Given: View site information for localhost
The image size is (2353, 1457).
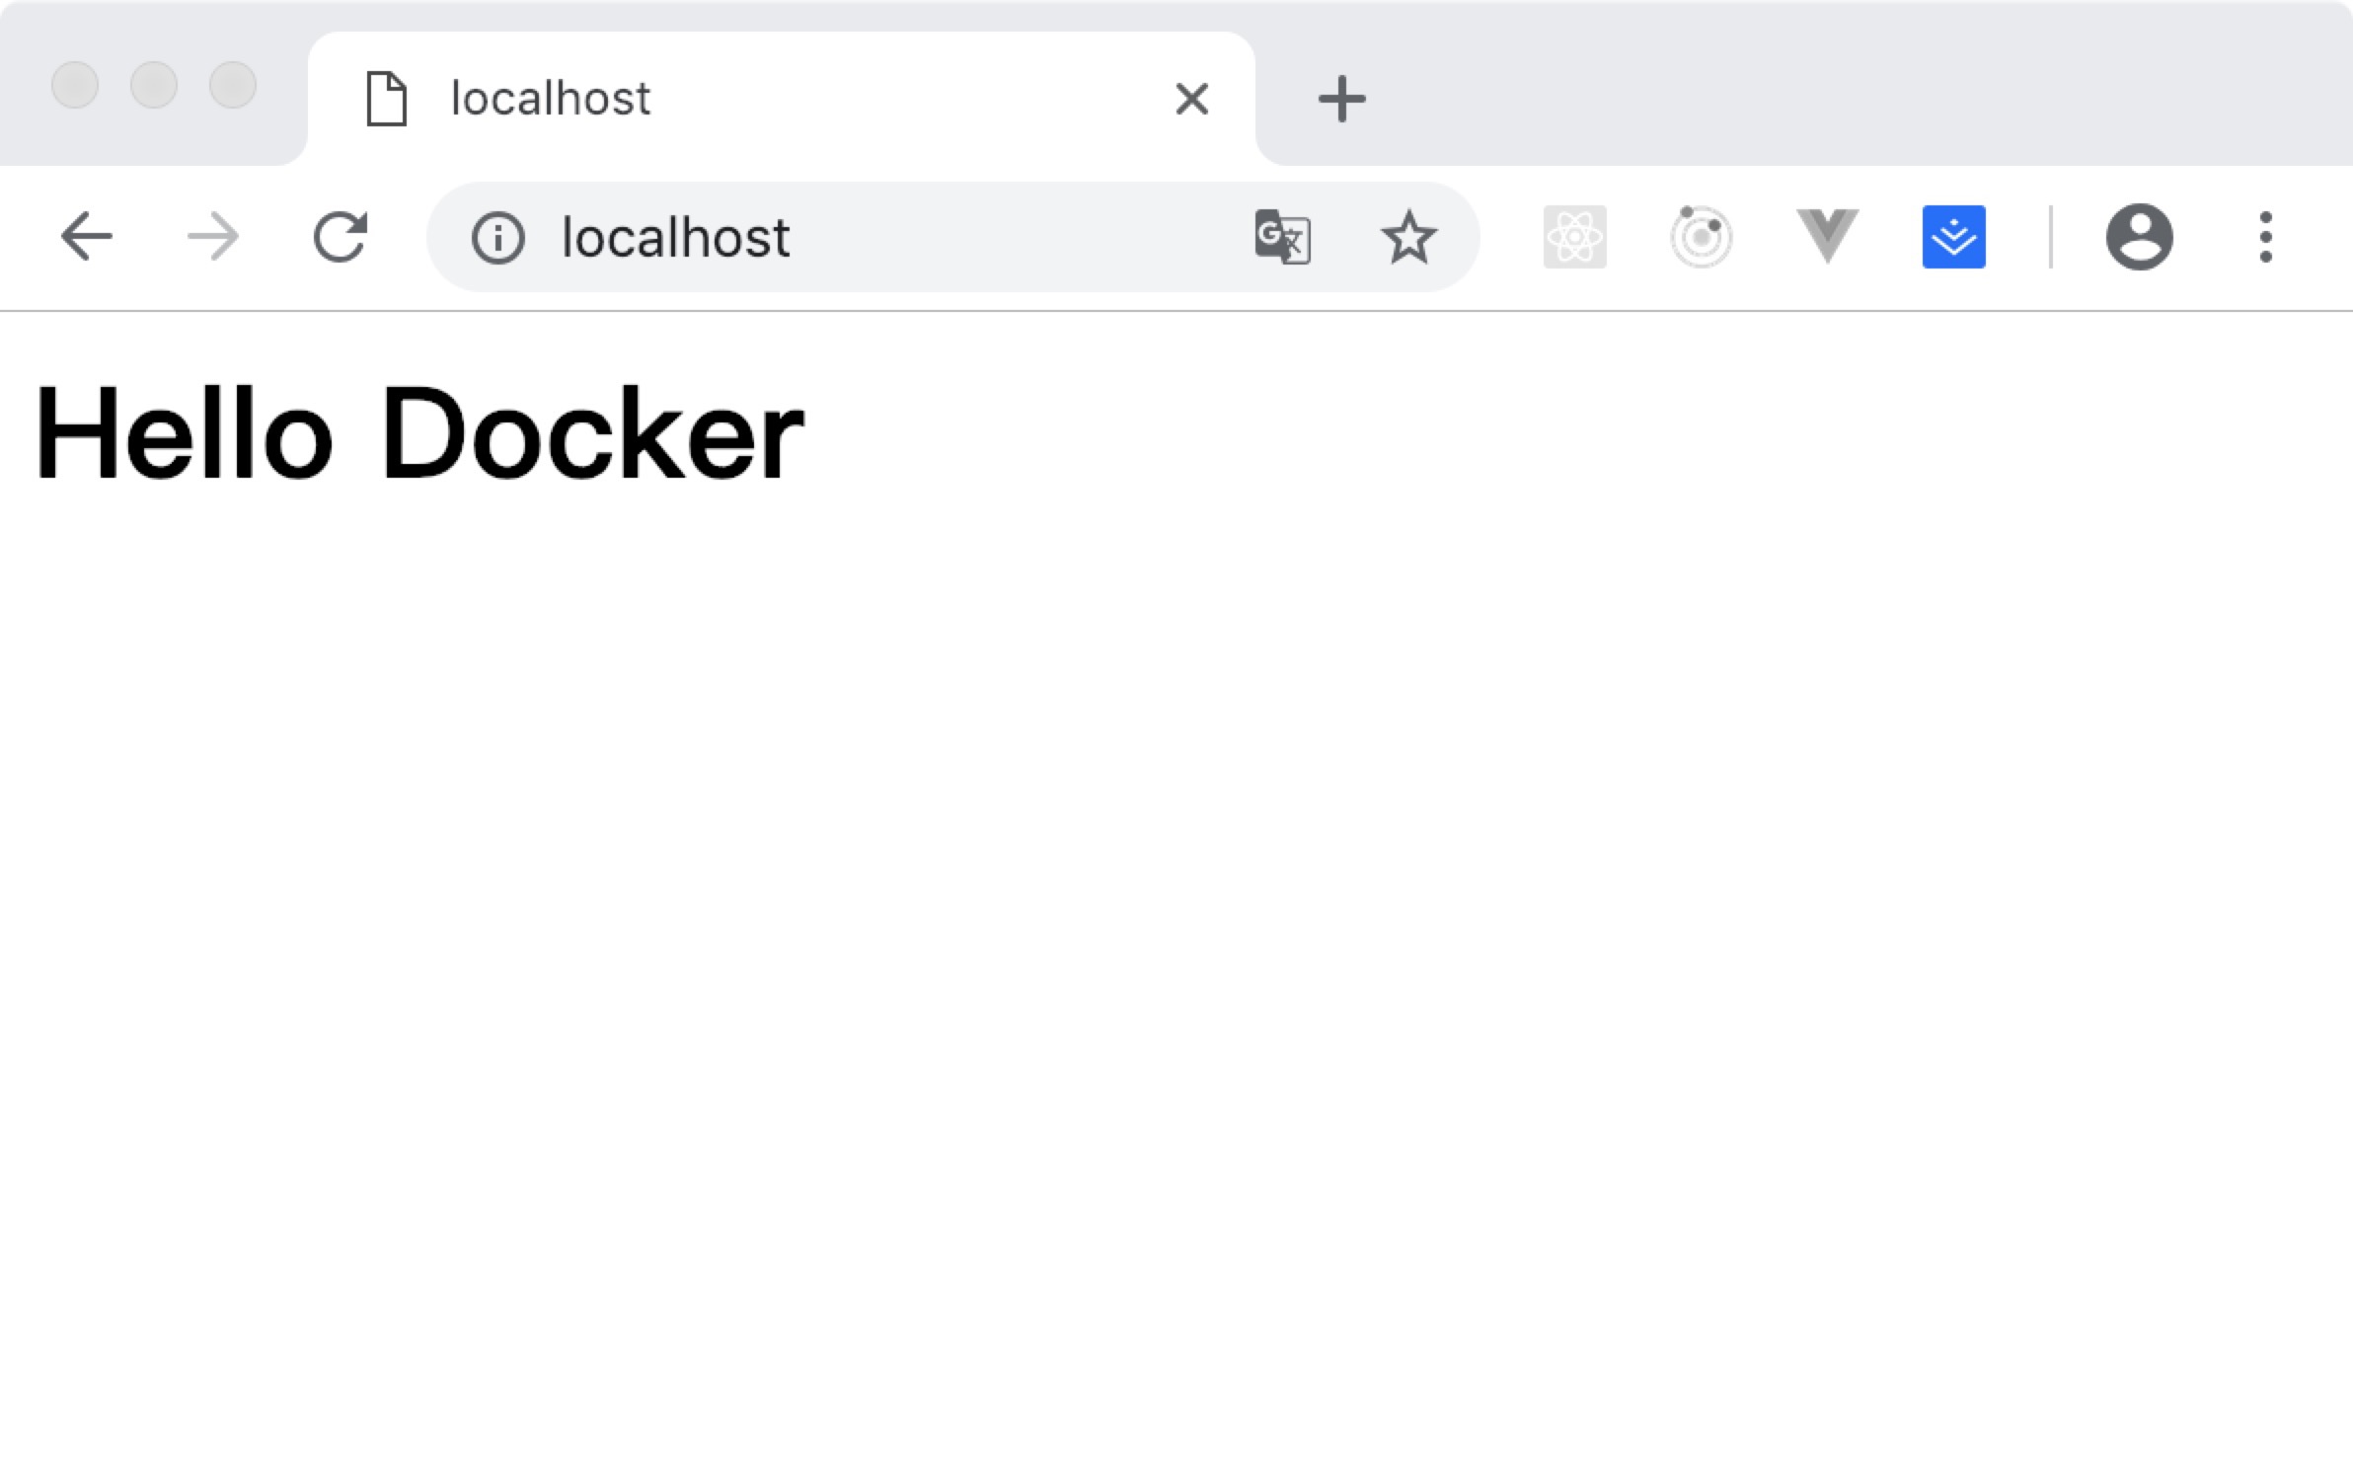Looking at the screenshot, I should pos(497,238).
